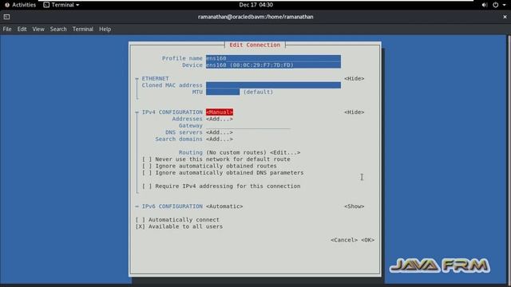Open the Help menu

click(105, 29)
